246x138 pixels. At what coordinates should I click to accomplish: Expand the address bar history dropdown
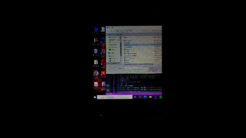[x=142, y=31]
